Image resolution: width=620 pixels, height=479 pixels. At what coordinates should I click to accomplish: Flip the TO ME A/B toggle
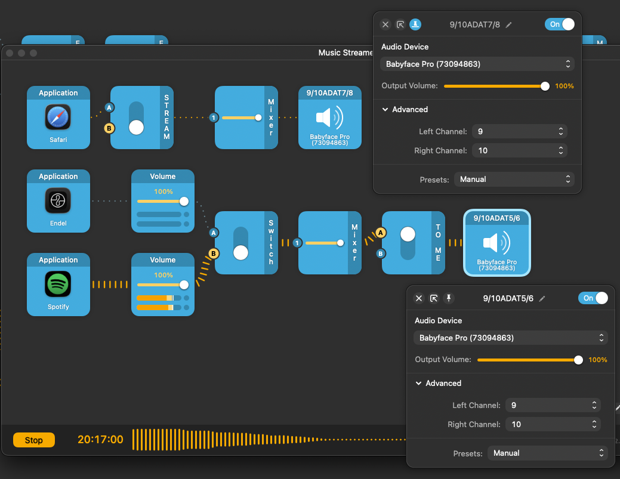408,243
